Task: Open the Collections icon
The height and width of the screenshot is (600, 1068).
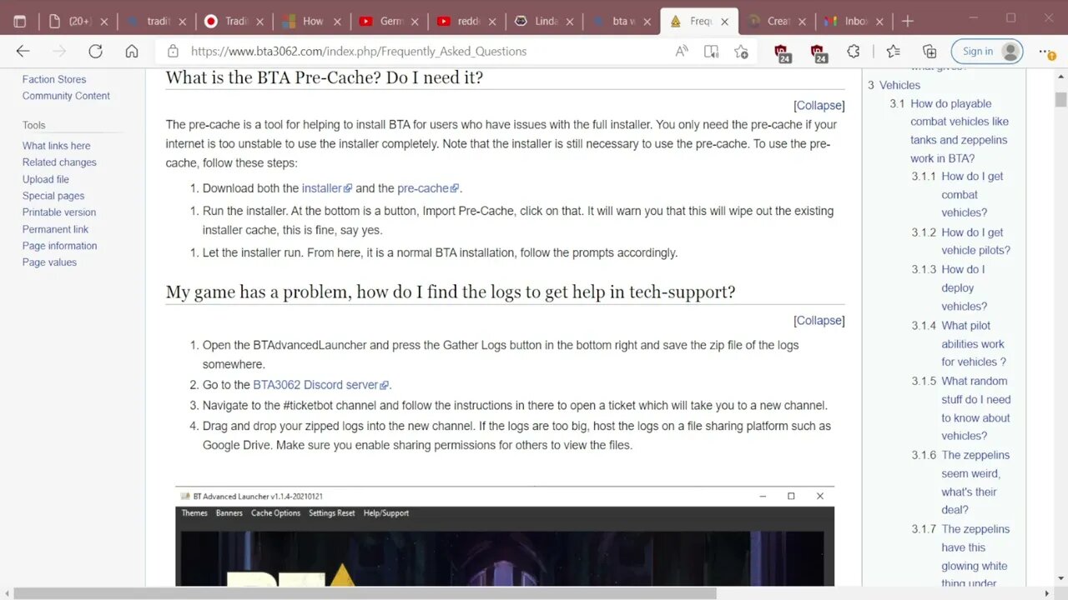Action: click(x=929, y=52)
